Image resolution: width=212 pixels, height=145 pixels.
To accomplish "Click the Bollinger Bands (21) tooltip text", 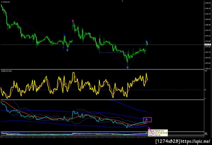I will point(156,131).
